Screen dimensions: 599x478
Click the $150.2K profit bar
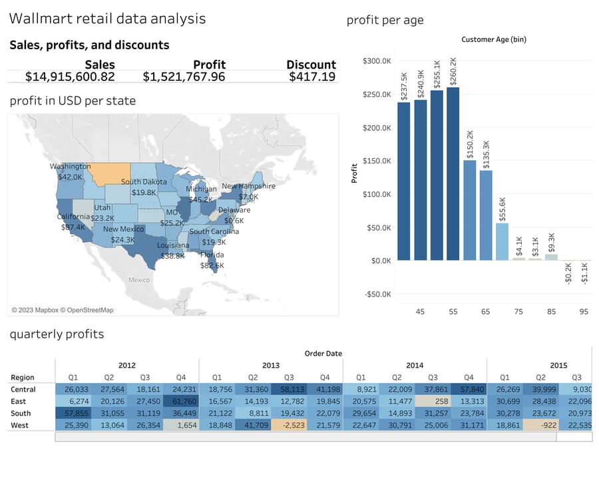point(469,210)
